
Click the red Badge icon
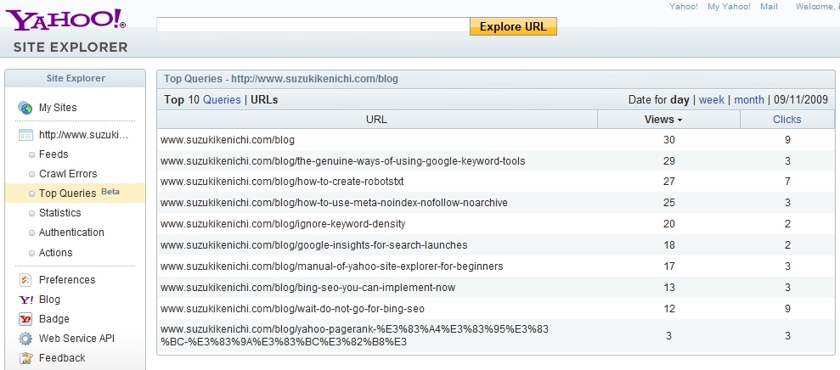tap(25, 319)
